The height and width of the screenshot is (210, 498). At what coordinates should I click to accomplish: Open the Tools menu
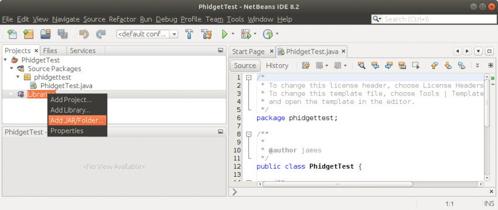point(235,19)
